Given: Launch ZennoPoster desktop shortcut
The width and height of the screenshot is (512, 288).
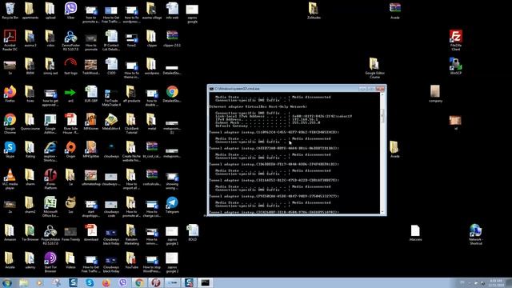Looking at the screenshot, I should pos(70,37).
